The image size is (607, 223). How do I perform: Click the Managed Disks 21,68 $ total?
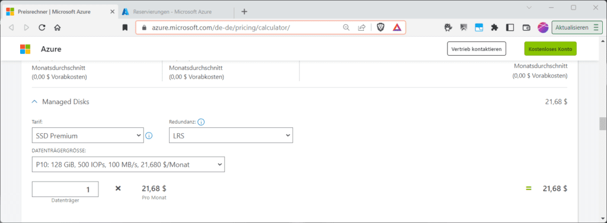pos(556,102)
